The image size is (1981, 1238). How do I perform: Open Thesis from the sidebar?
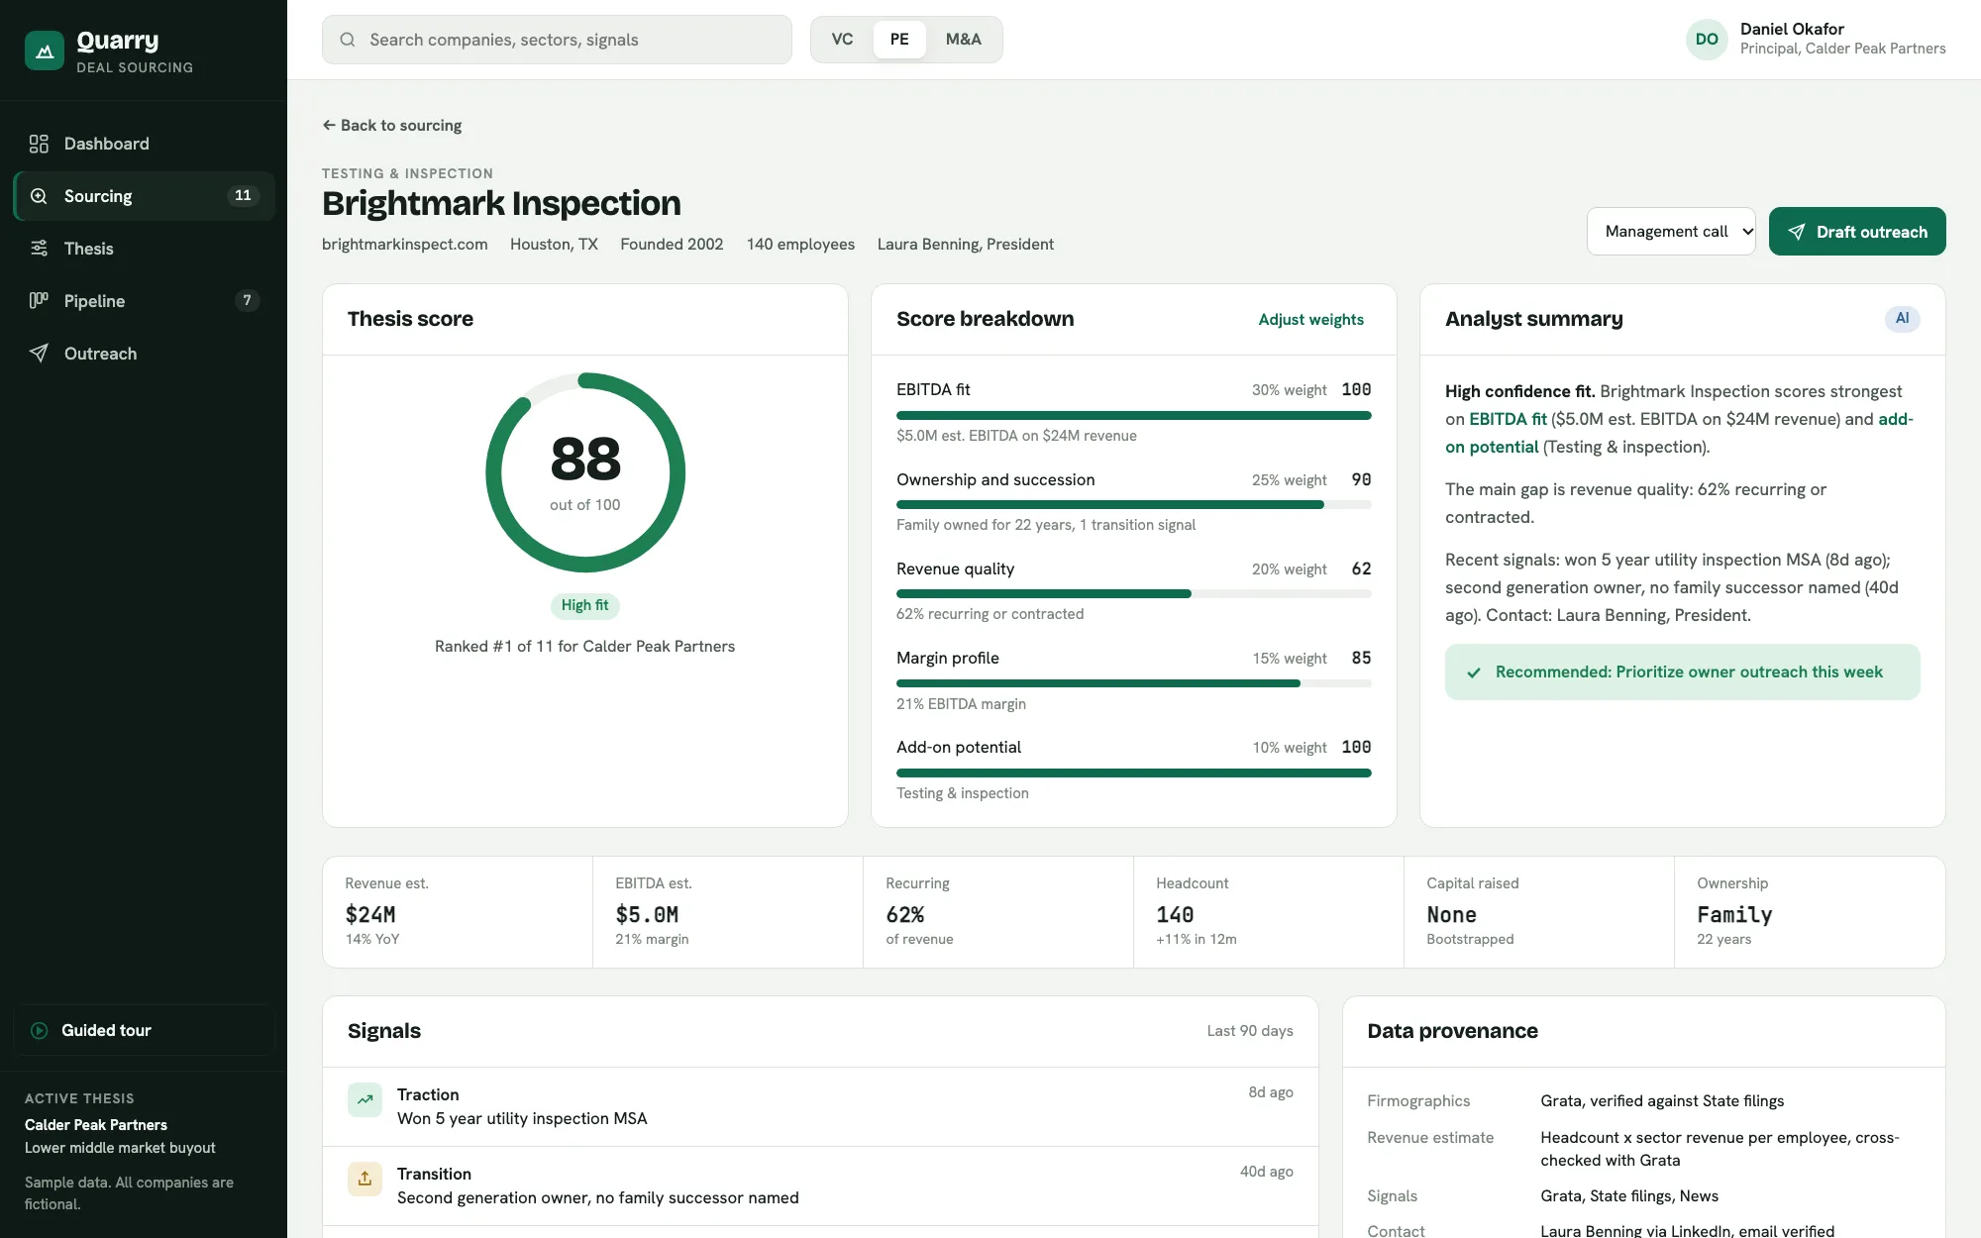click(144, 249)
